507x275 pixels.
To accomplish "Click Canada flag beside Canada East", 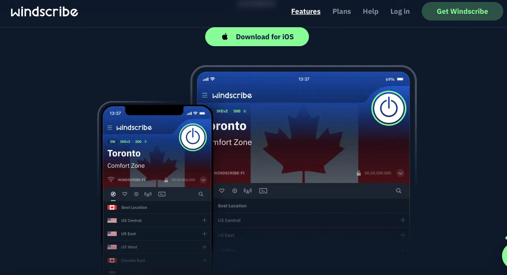I will pos(112,260).
